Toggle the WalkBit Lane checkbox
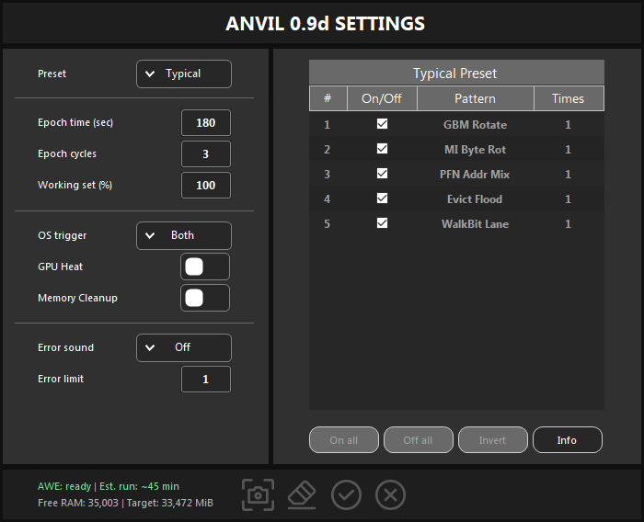Image resolution: width=644 pixels, height=522 pixels. (383, 223)
